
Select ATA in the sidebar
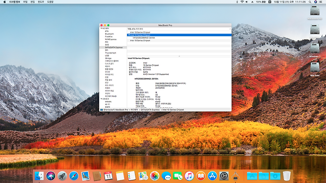(x=107, y=31)
